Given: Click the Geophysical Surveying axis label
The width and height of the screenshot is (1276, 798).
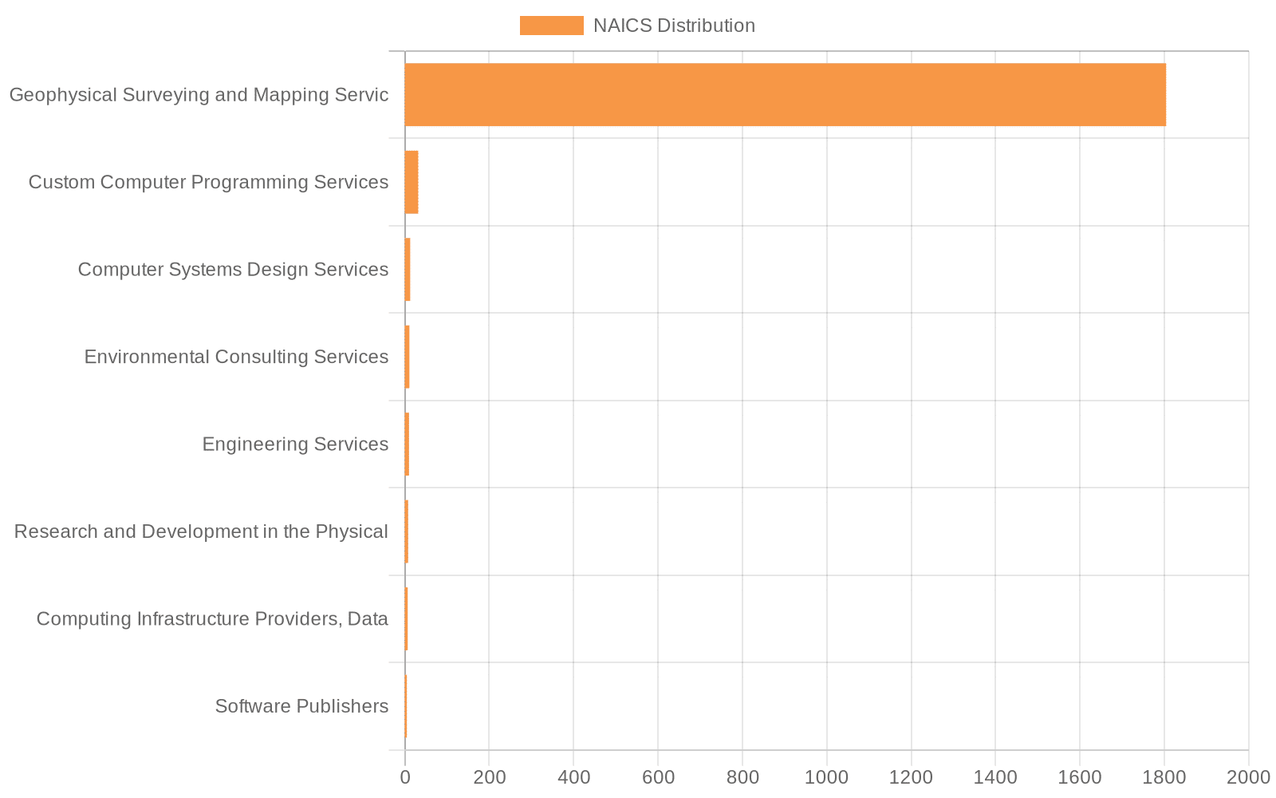Looking at the screenshot, I should (199, 94).
